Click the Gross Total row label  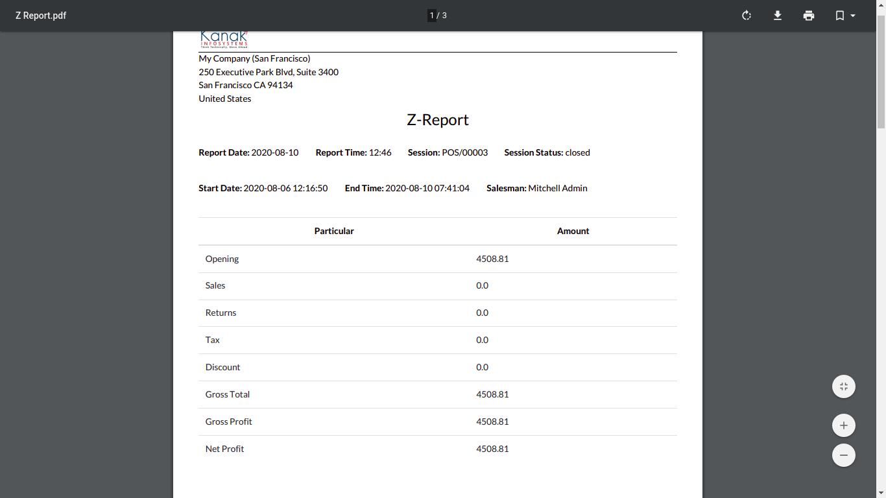228,394
